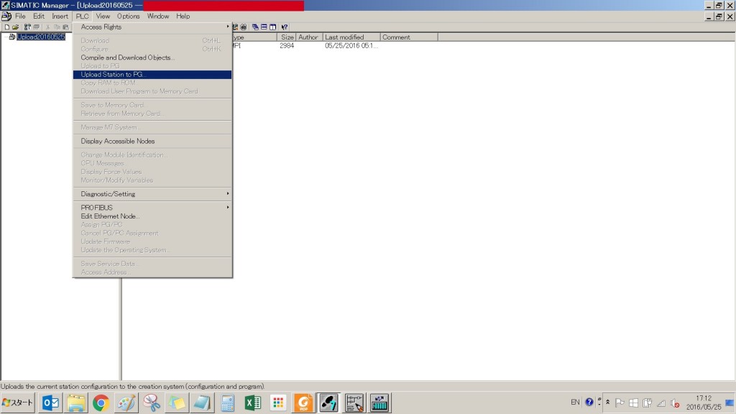This screenshot has height=414, width=736.
Task: Expand the PROFIBUS submenu
Action: pyautogui.click(x=152, y=208)
